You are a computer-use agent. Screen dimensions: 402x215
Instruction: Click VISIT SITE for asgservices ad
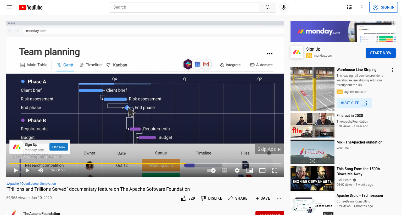point(354,103)
